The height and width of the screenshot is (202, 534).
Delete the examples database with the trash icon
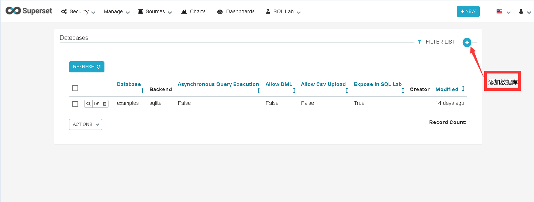pyautogui.click(x=104, y=104)
